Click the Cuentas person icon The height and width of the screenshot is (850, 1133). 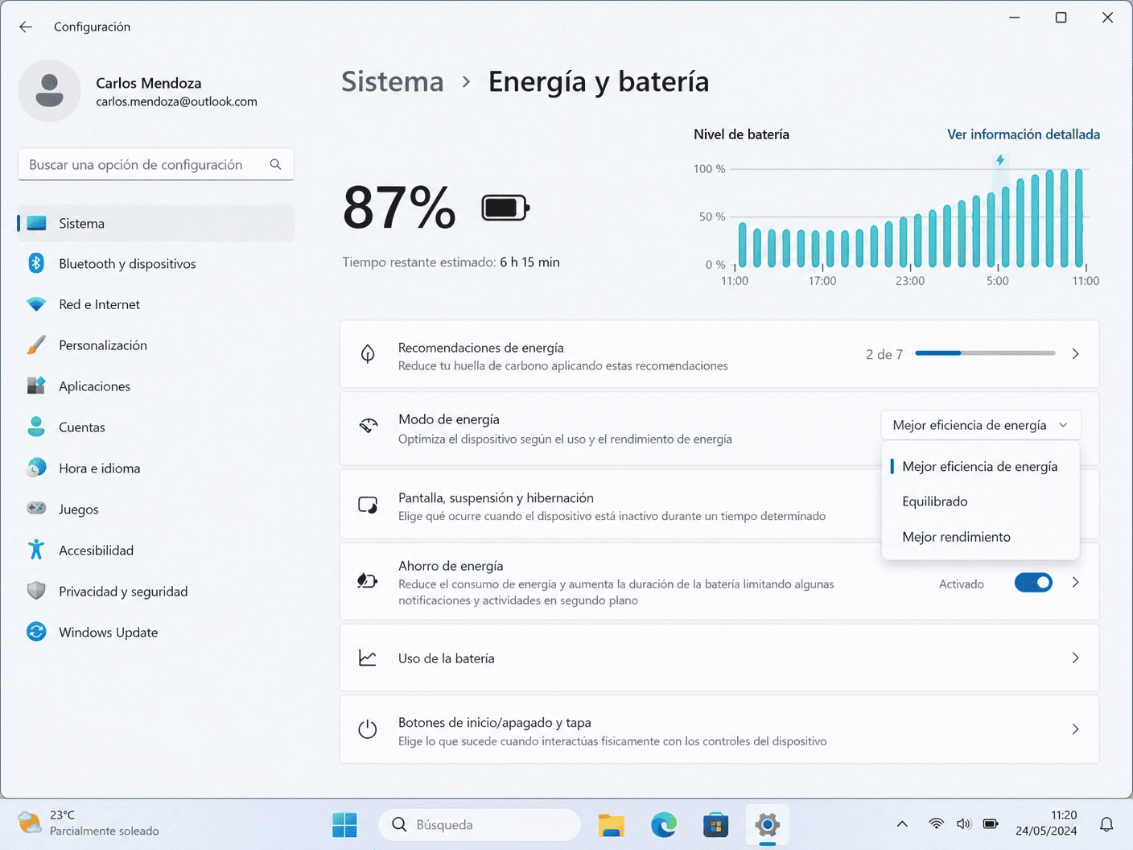click(x=36, y=427)
